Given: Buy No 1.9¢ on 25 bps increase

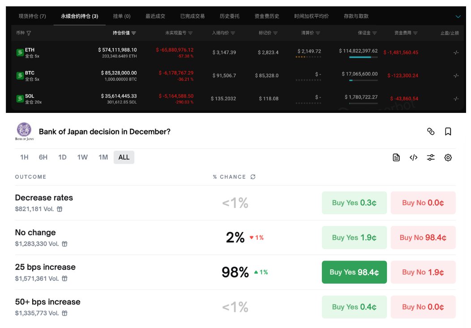Looking at the screenshot, I should pyautogui.click(x=423, y=272).
